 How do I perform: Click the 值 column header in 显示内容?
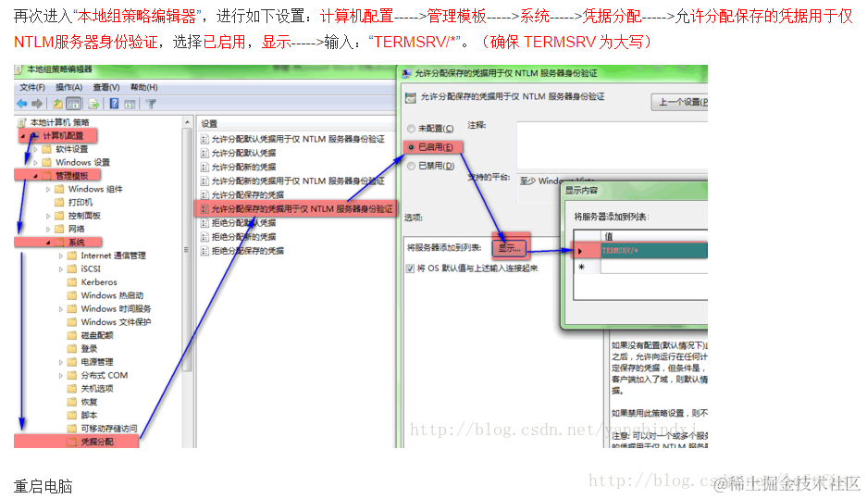[x=654, y=236]
